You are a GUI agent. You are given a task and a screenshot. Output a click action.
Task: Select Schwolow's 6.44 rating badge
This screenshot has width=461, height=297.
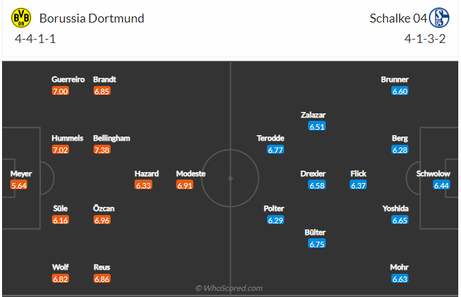pyautogui.click(x=441, y=185)
